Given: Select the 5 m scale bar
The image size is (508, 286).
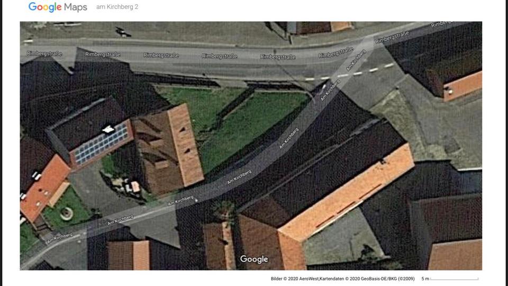Looking at the screenshot, I should tap(450, 279).
